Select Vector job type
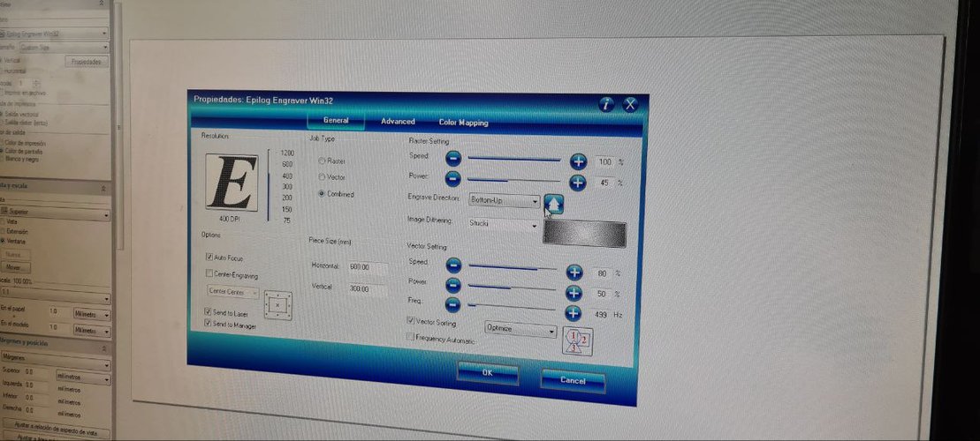Image resolution: width=980 pixels, height=441 pixels. [322, 177]
